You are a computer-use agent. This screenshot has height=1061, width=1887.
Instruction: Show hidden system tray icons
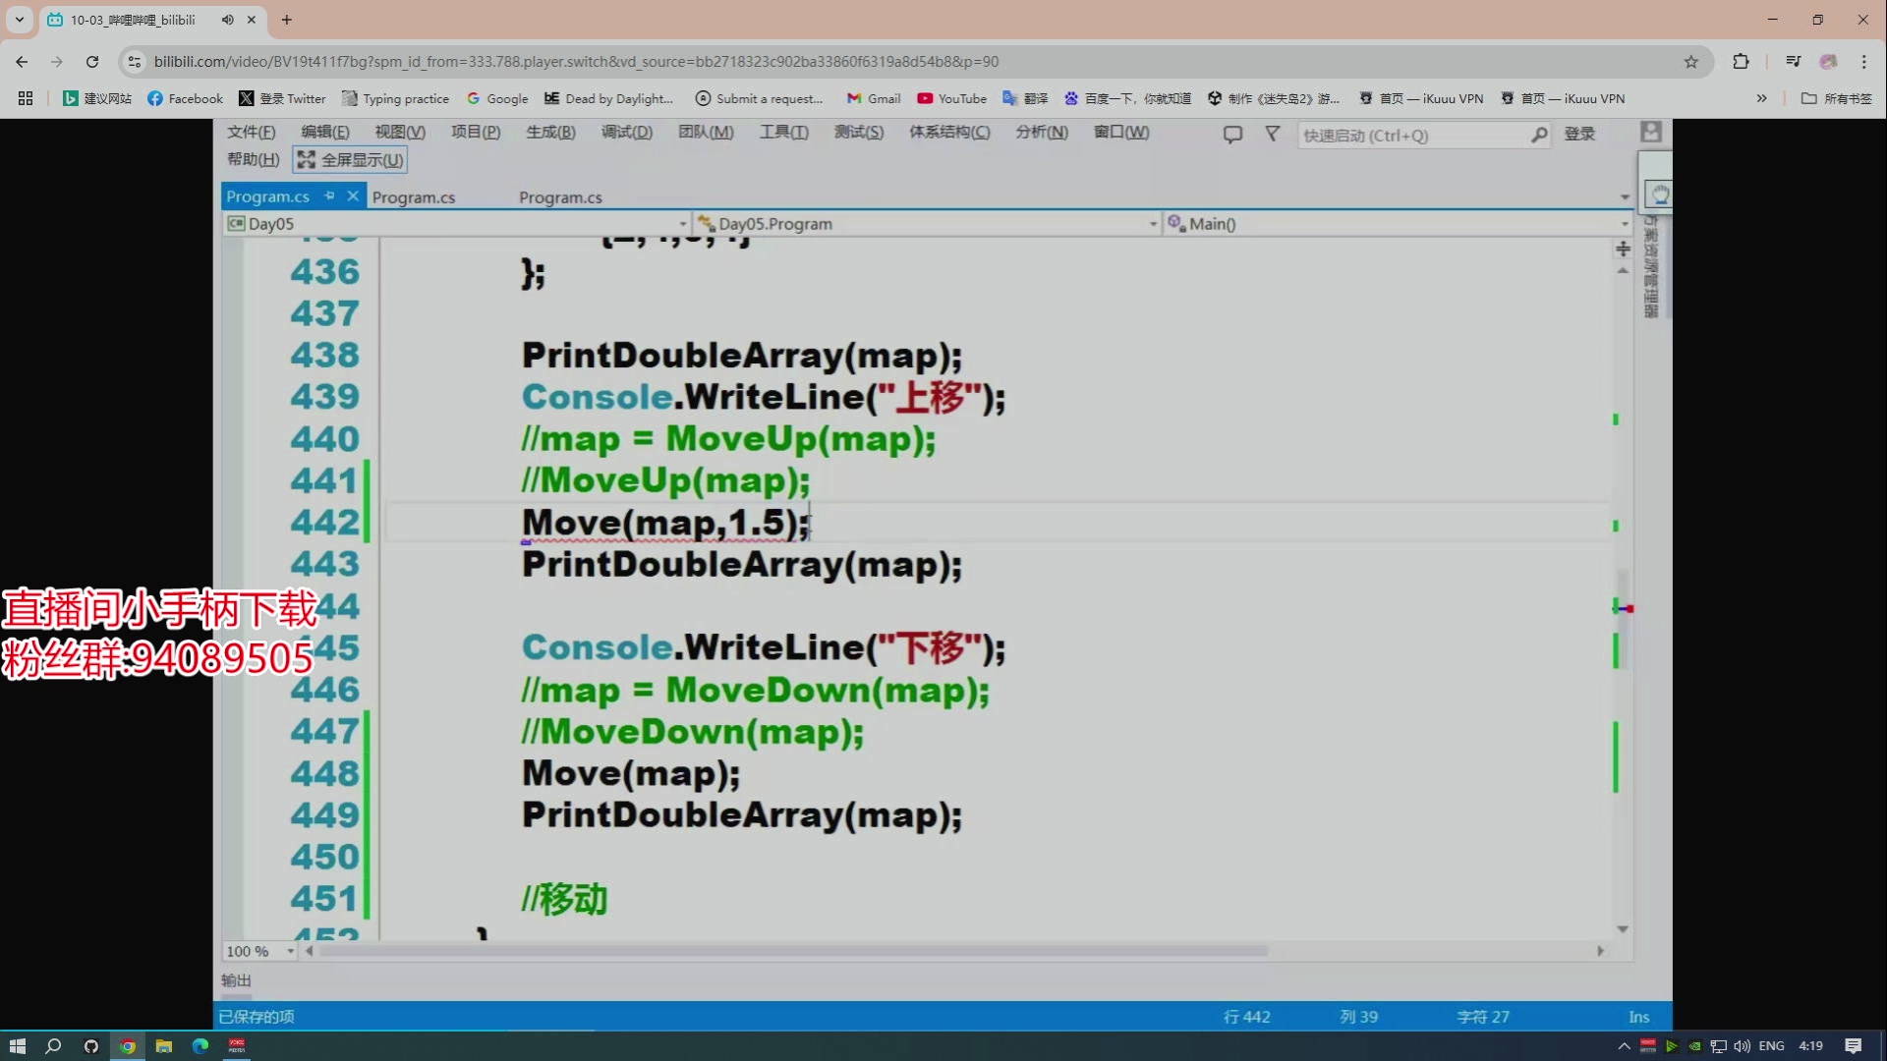[x=1624, y=1046]
